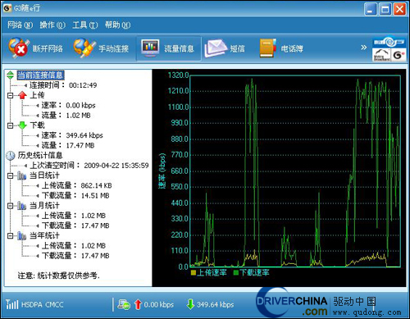410x319 pixels.
Task: Click the 当年统计 bar chart icon
Action: point(22,235)
